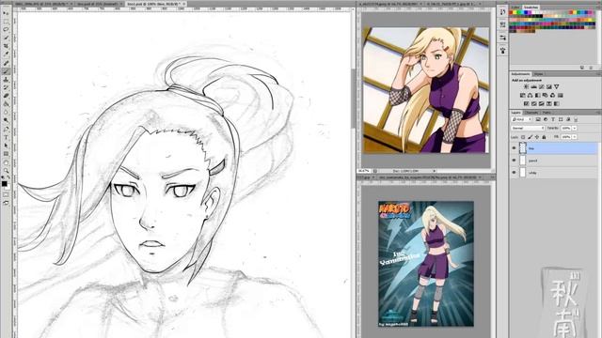The width and height of the screenshot is (602, 338).
Task: Add a Color Balance adjustment (scales icon)
Action: (x=531, y=95)
